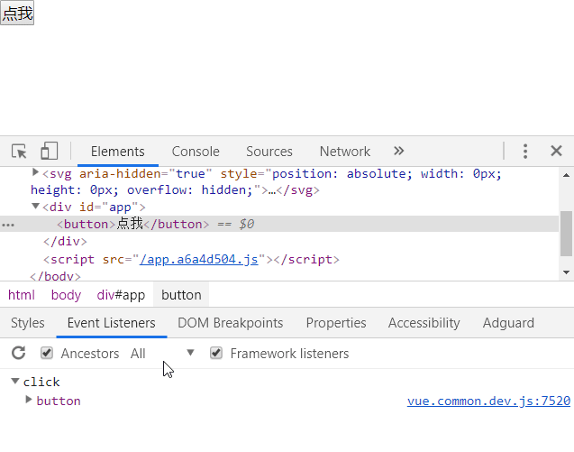Click the scroll up arrow in Elements panel
The image size is (574, 452).
pos(566,176)
